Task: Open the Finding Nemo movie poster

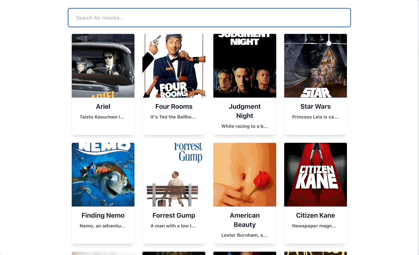Action: pos(103,174)
